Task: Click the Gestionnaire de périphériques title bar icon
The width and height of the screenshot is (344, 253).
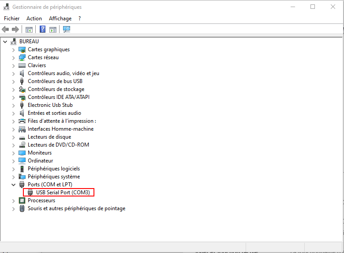Action: point(6,7)
